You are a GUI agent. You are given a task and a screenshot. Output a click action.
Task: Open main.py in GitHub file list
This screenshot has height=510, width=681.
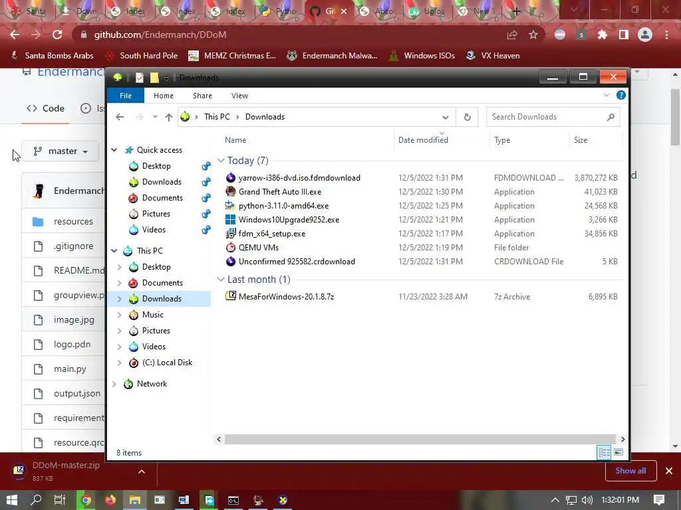pos(70,369)
